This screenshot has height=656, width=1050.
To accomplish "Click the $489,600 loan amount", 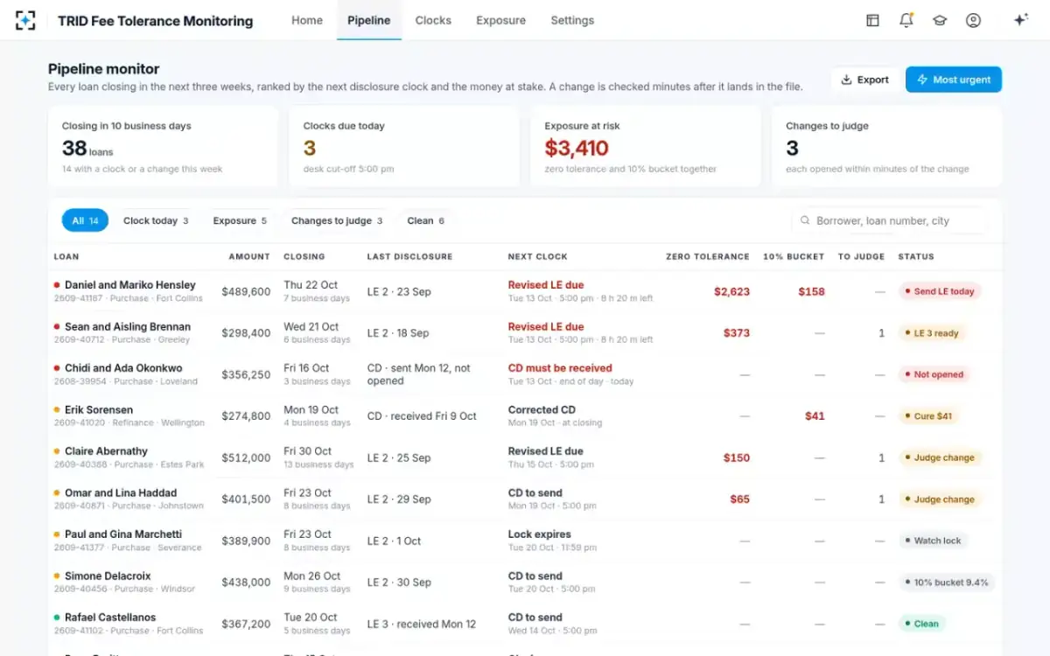I will click(246, 291).
